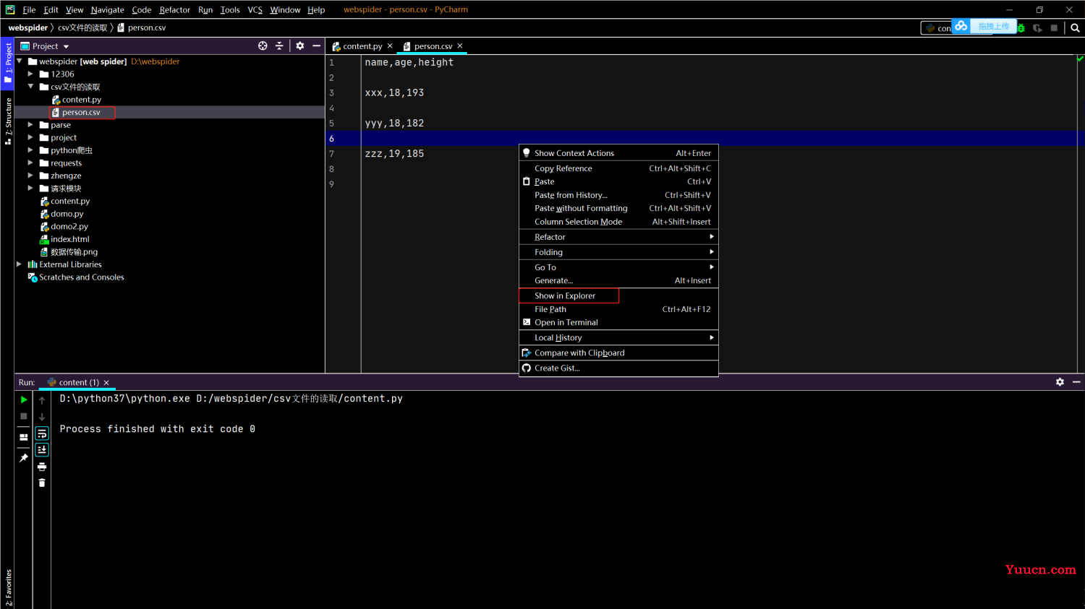
Task: Open the 2: Favorites tool window tab
Action: (x=7, y=587)
